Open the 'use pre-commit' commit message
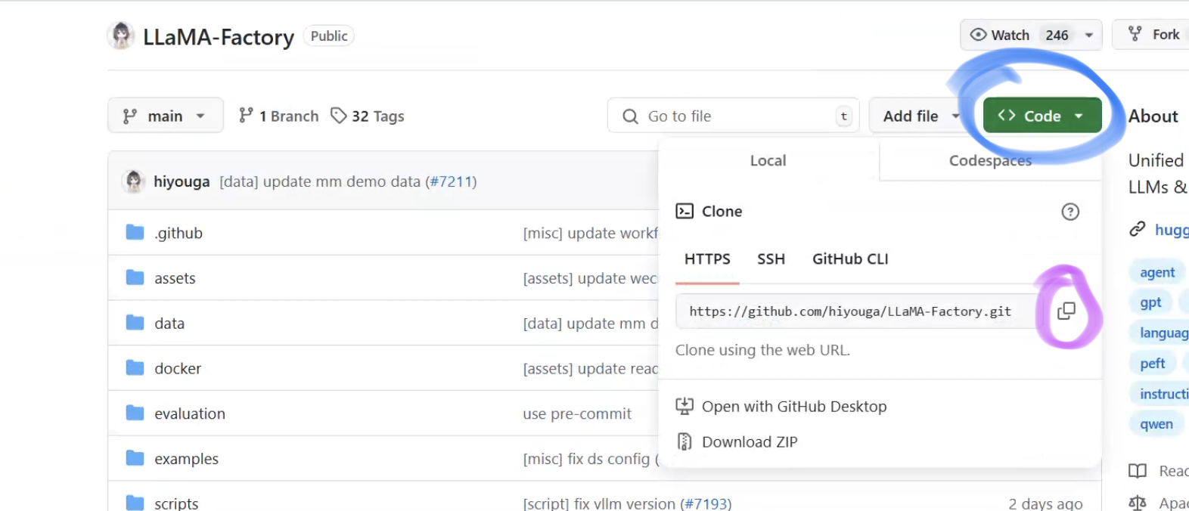Viewport: 1189px width, 511px height. click(577, 413)
